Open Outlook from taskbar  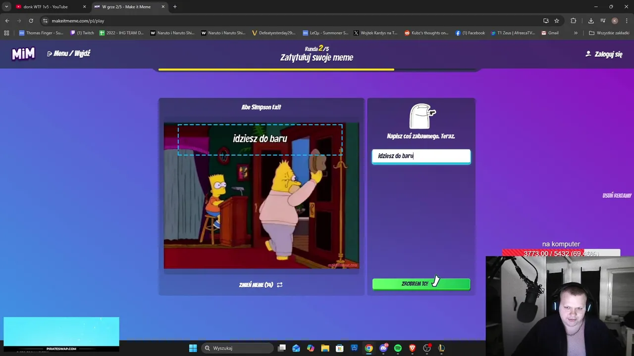[x=296, y=348]
